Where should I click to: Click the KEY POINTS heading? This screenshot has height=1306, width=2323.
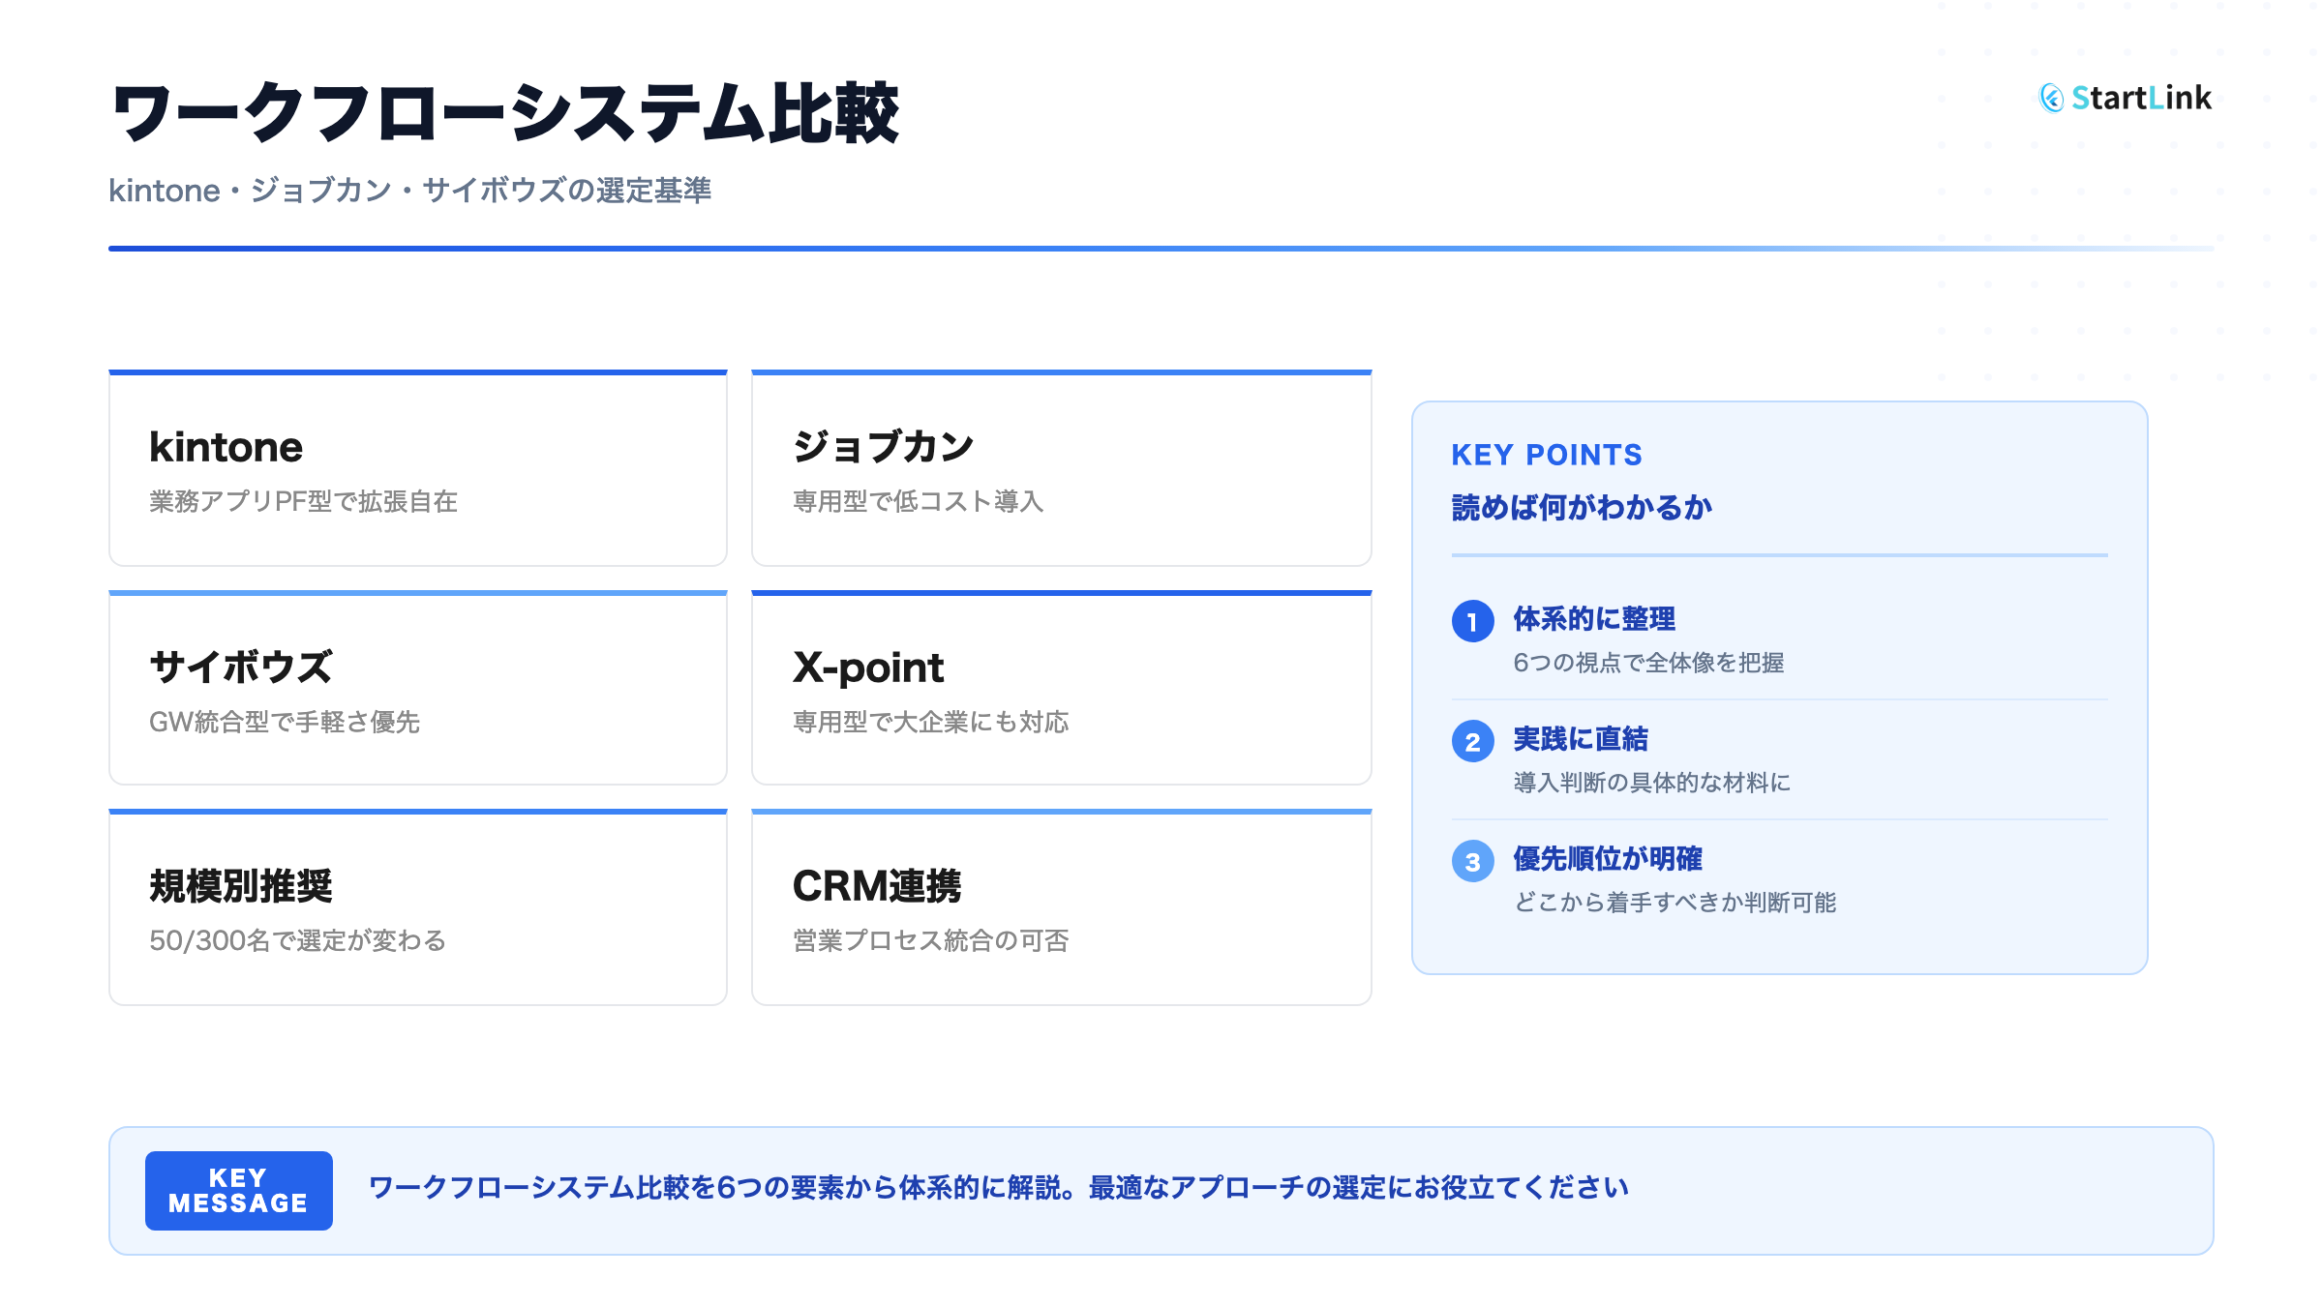(1547, 455)
